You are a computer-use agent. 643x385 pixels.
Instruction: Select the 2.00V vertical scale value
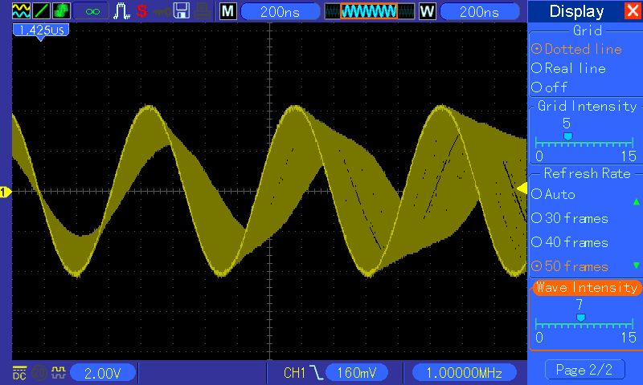tap(103, 373)
